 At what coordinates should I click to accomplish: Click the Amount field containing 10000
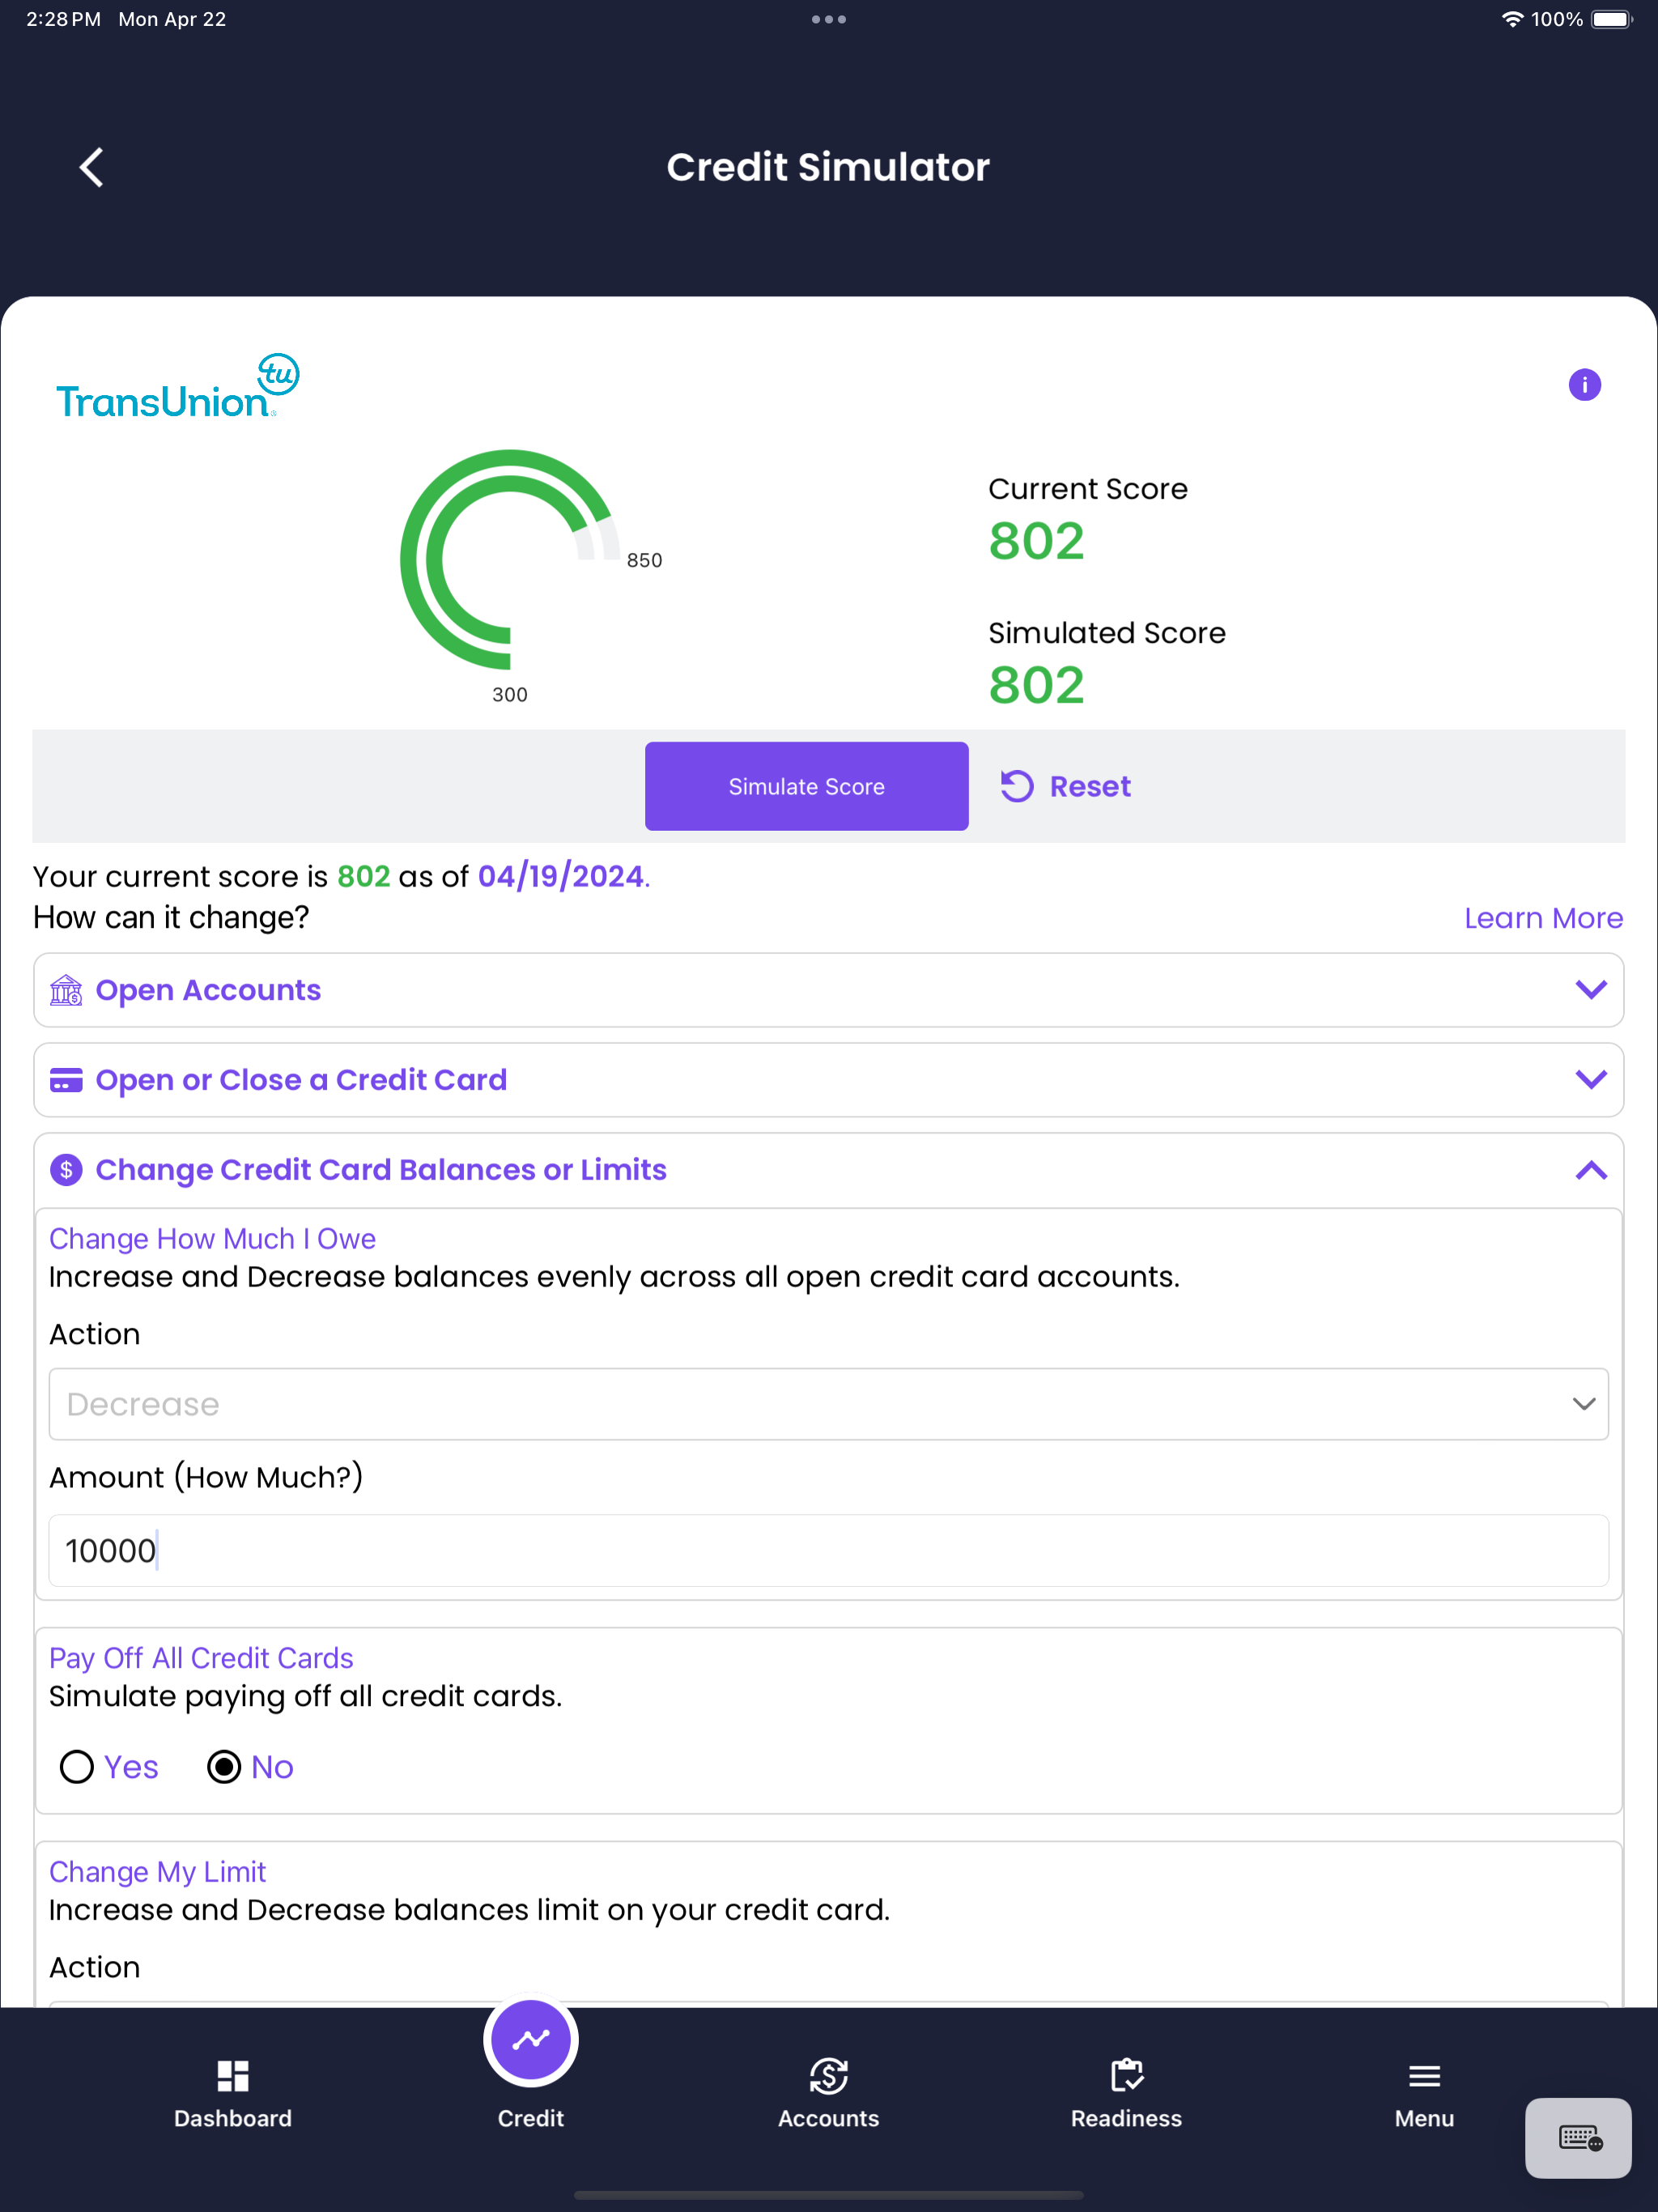coord(829,1550)
